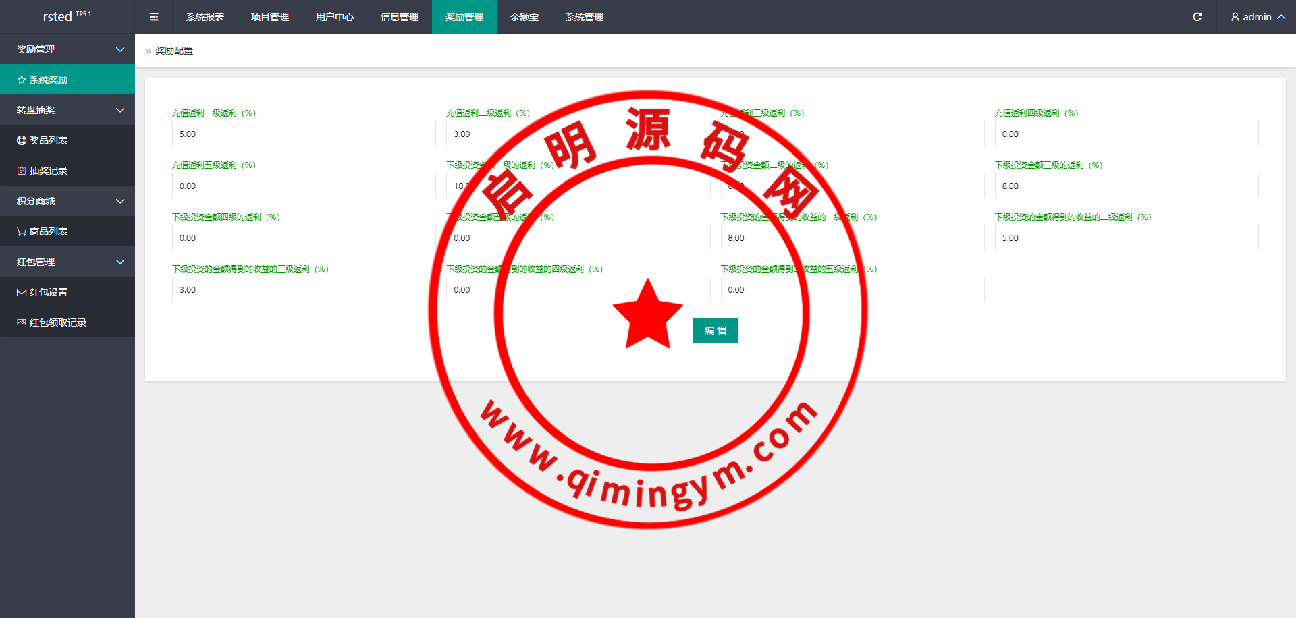1296x618 pixels.
Task: Click the refresh icon in top bar
Action: point(1197,17)
